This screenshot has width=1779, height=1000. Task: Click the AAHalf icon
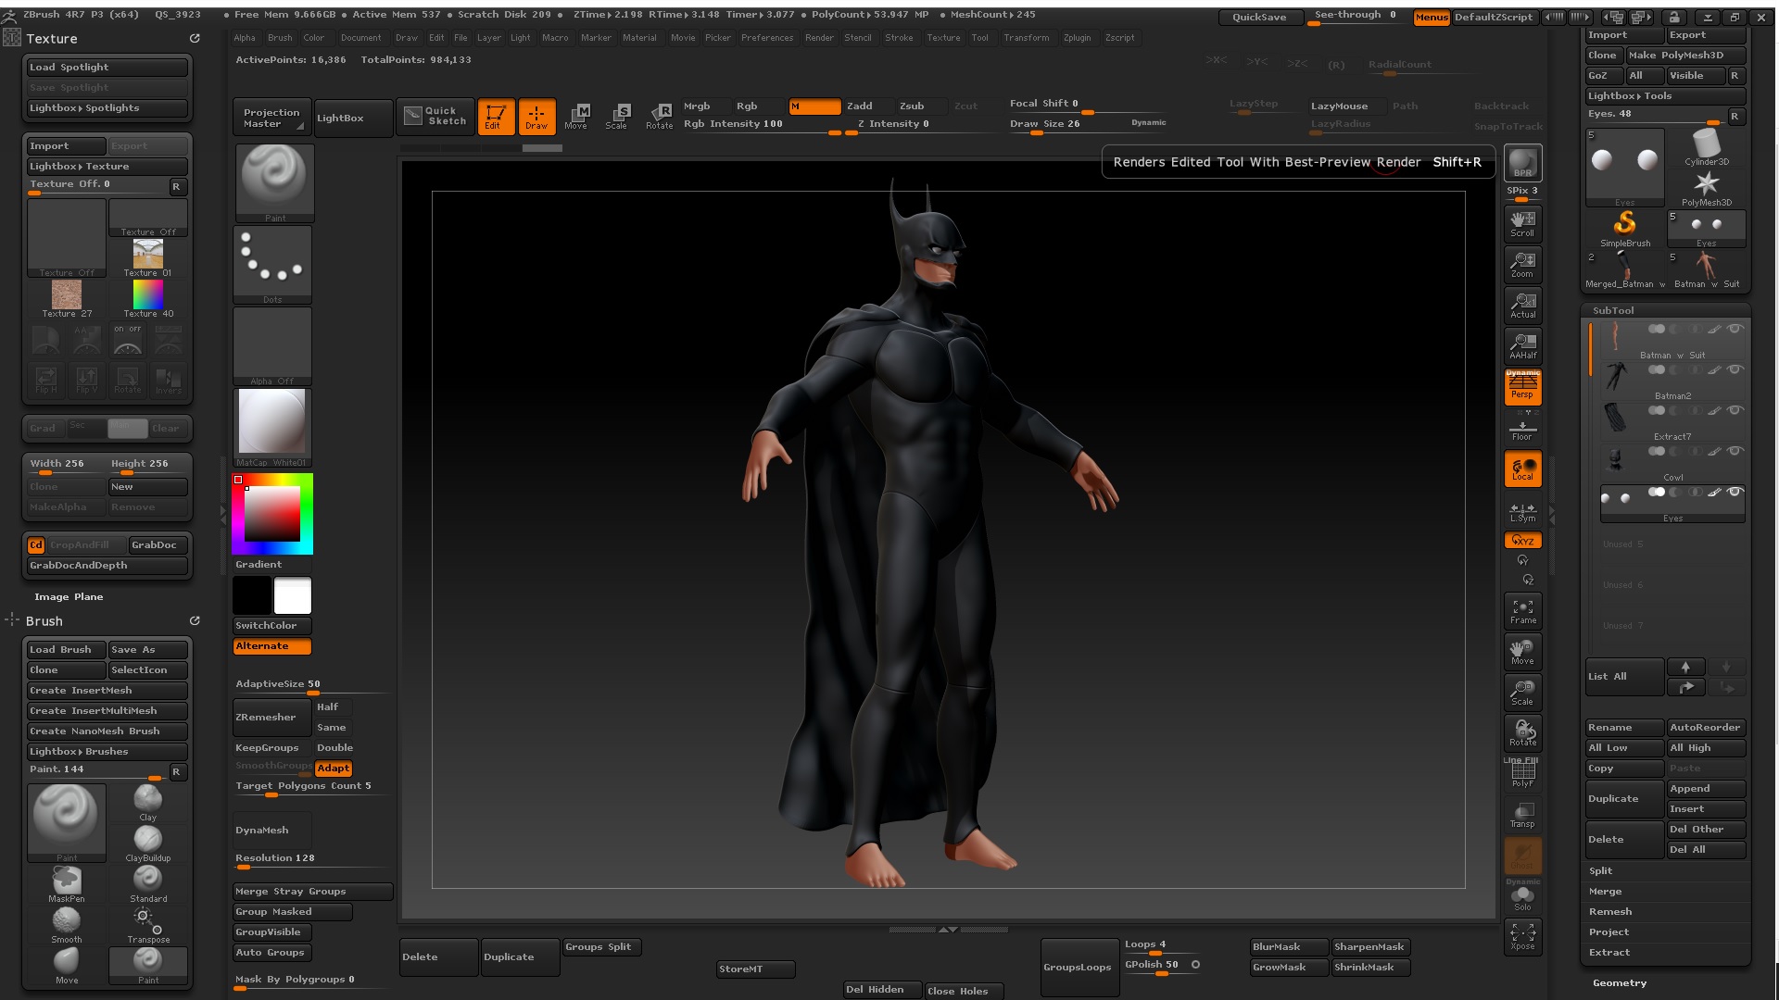click(x=1522, y=345)
